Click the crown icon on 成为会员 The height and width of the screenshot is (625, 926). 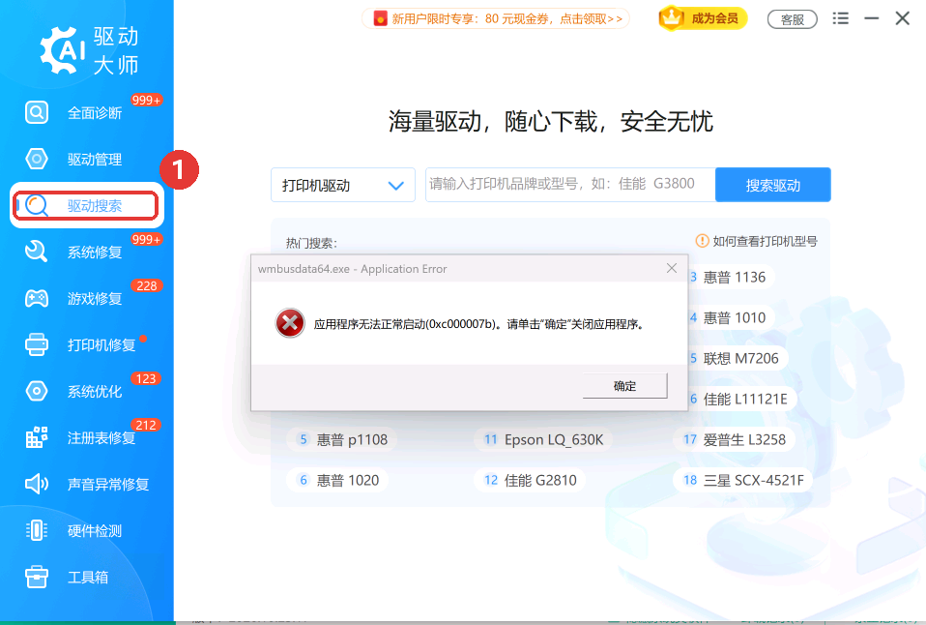(672, 17)
